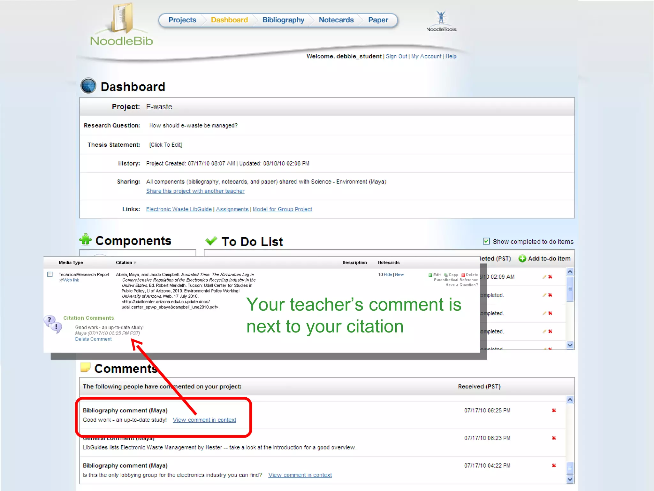Hide the notecards for this citation
The image size is (654, 491).
pos(388,275)
